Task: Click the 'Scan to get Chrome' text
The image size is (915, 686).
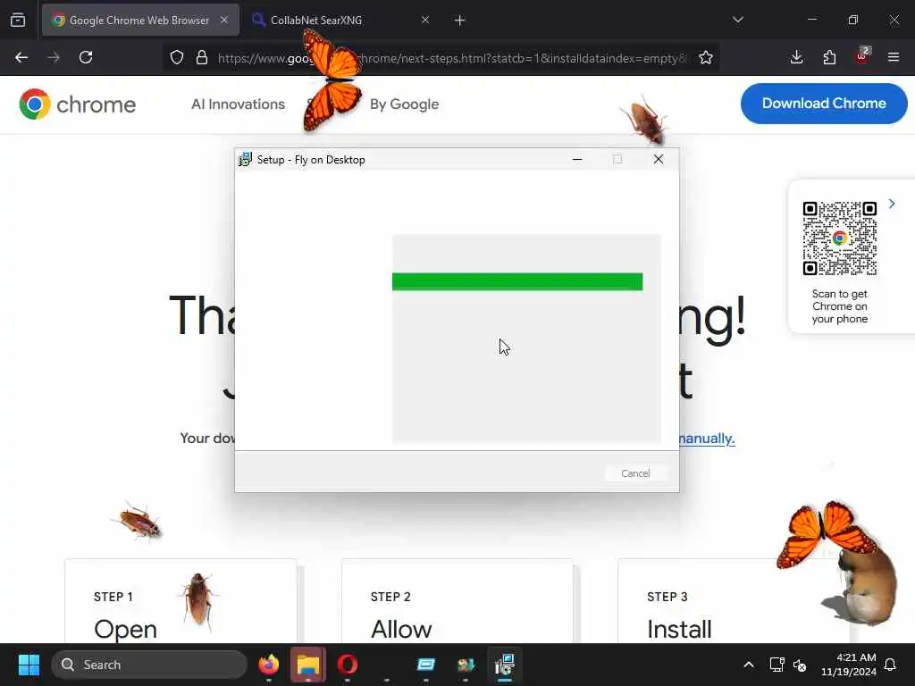Action: pyautogui.click(x=840, y=306)
